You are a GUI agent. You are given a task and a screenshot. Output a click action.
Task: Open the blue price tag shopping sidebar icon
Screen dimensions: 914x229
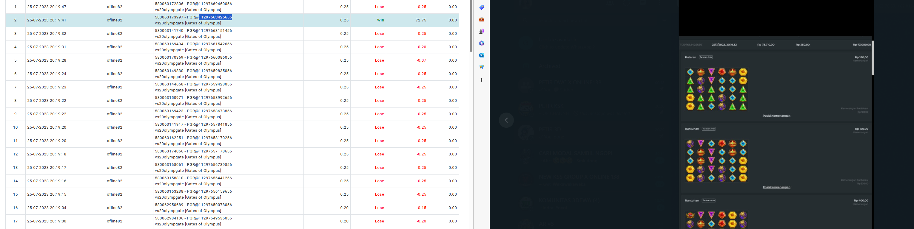point(482,7)
